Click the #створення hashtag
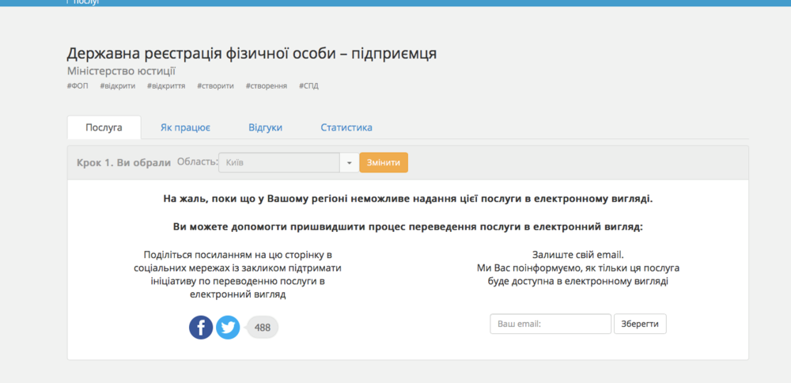The height and width of the screenshot is (383, 791). coord(266,85)
